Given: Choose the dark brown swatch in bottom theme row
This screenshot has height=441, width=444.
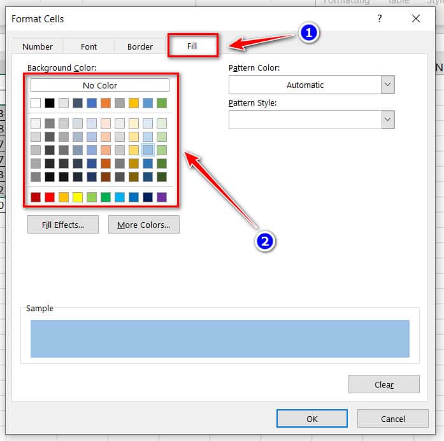Looking at the screenshot, I should pos(106,177).
